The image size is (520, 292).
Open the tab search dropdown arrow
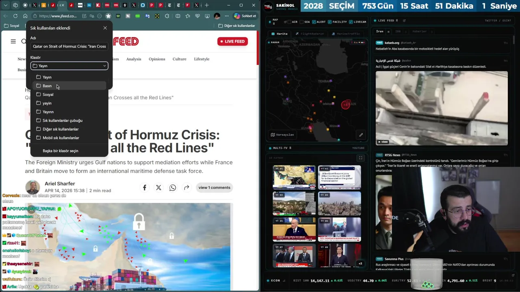(6, 5)
